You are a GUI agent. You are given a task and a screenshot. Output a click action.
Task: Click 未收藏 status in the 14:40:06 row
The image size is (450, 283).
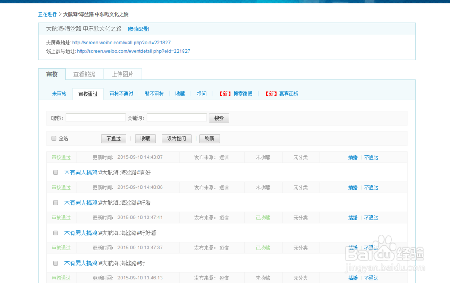pos(263,187)
